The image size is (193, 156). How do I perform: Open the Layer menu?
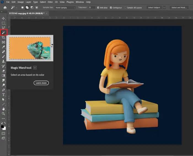[28, 2]
